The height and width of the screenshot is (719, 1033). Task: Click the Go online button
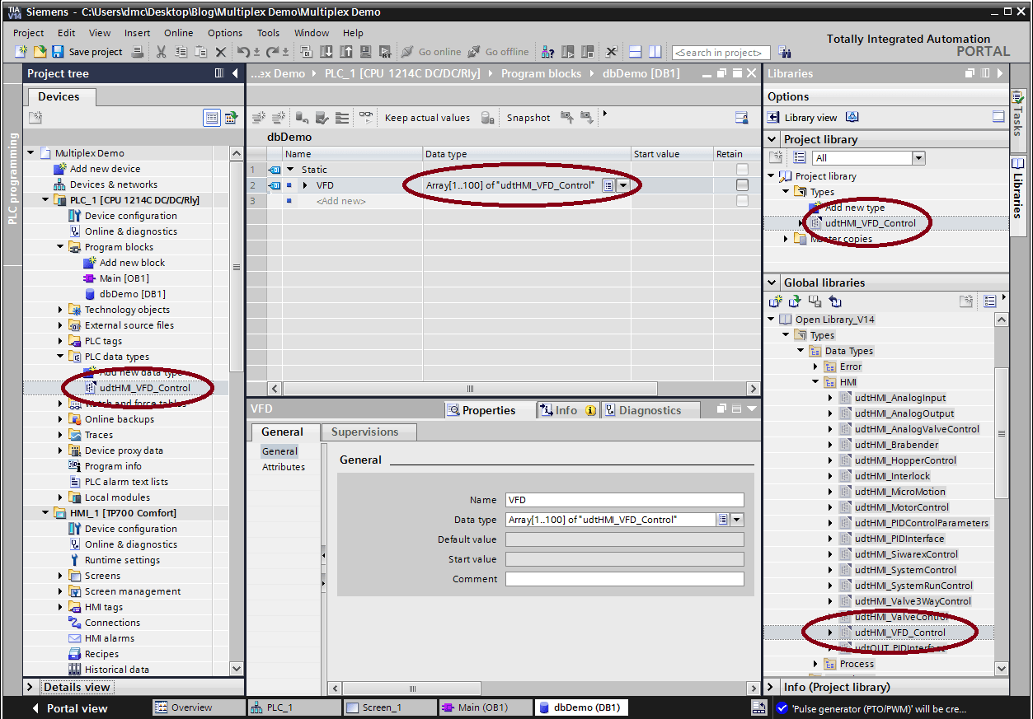pos(431,52)
